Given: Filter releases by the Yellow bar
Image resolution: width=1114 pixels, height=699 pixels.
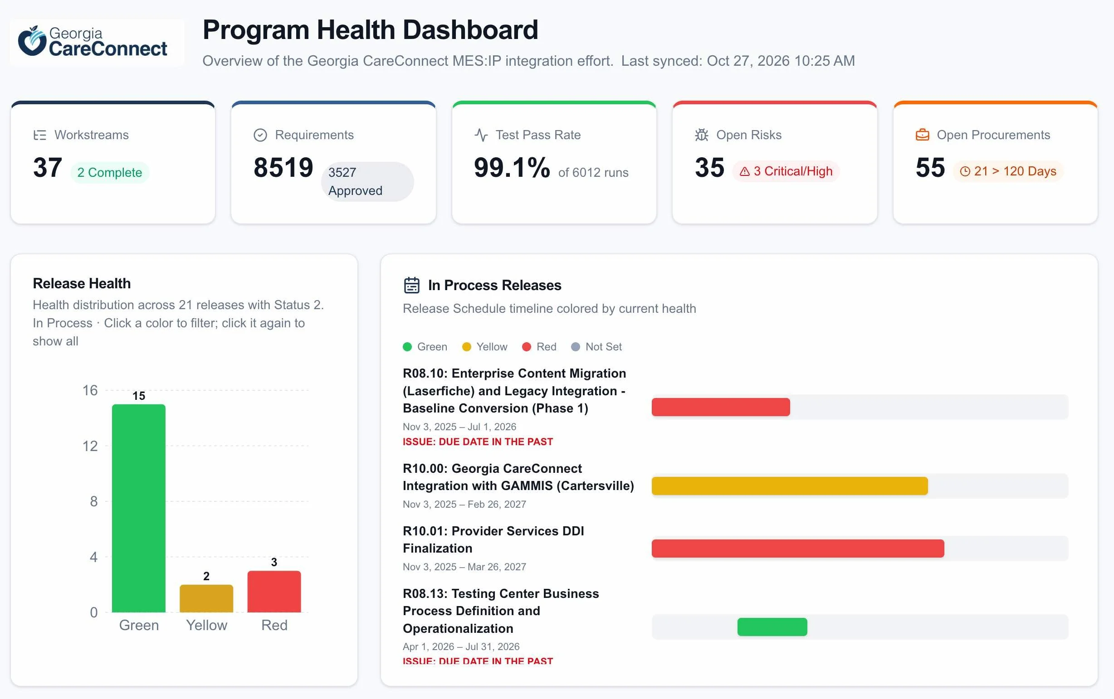Looking at the screenshot, I should point(206,599).
